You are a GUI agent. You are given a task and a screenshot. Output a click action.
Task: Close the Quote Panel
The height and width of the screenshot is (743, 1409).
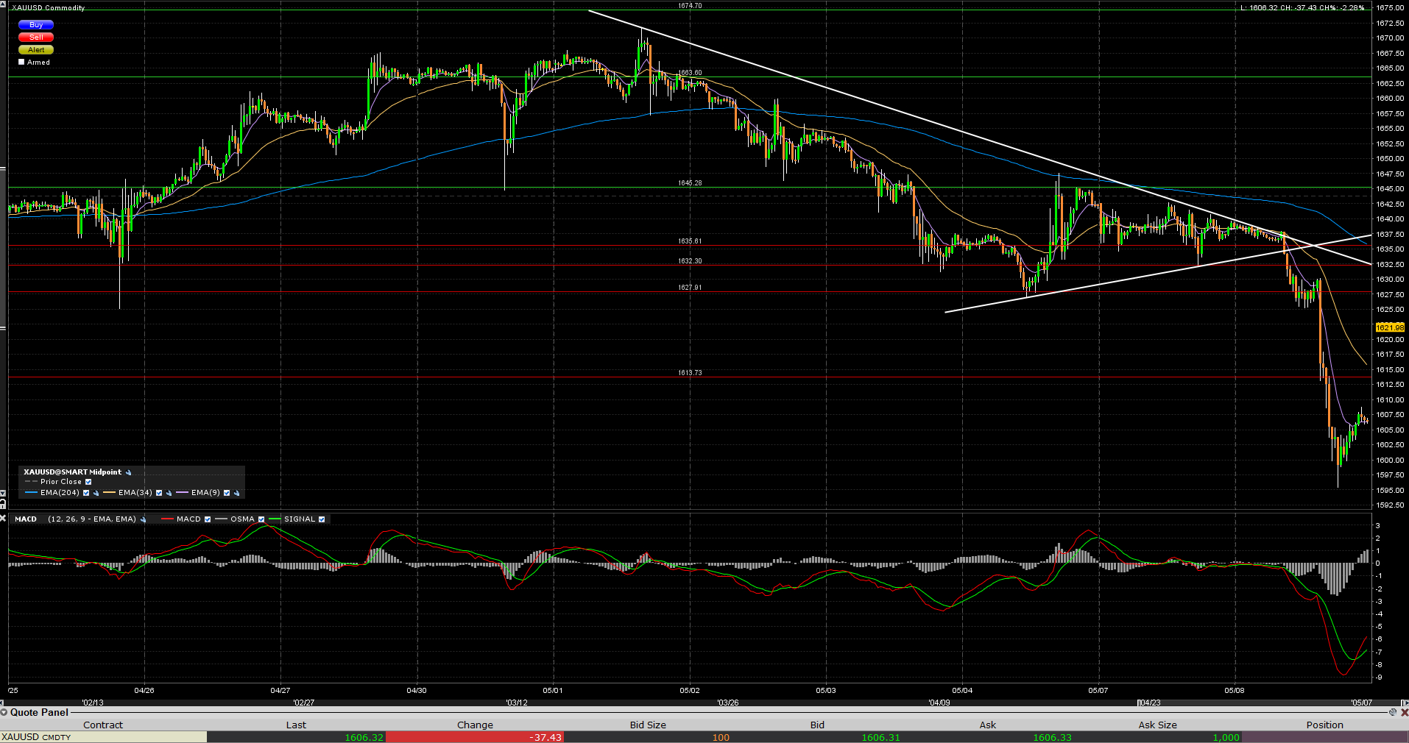pos(1404,712)
